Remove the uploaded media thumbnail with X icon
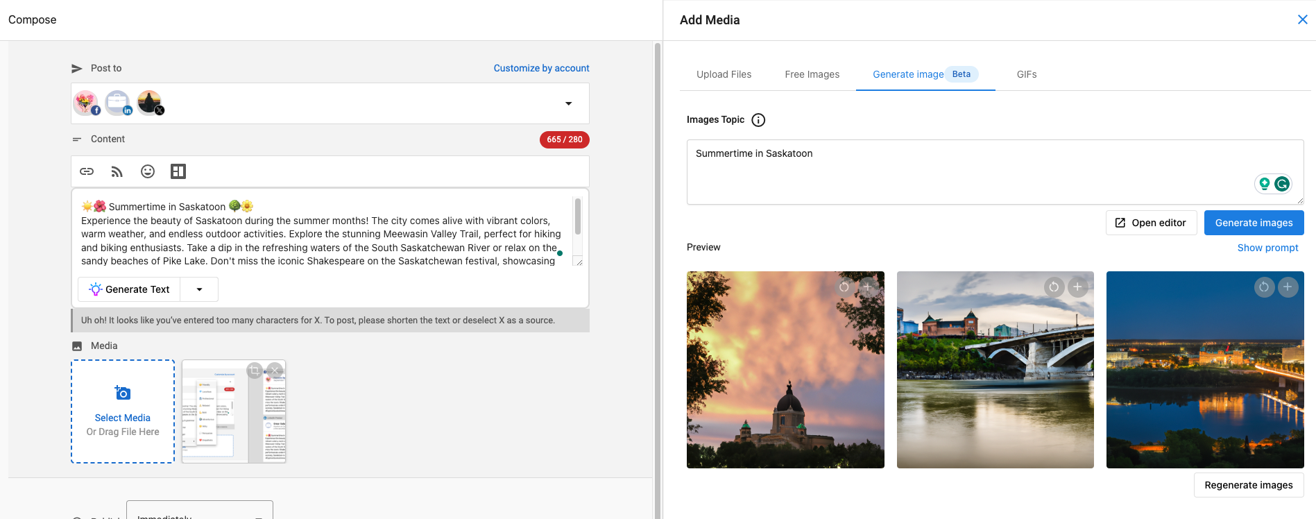 coord(275,371)
